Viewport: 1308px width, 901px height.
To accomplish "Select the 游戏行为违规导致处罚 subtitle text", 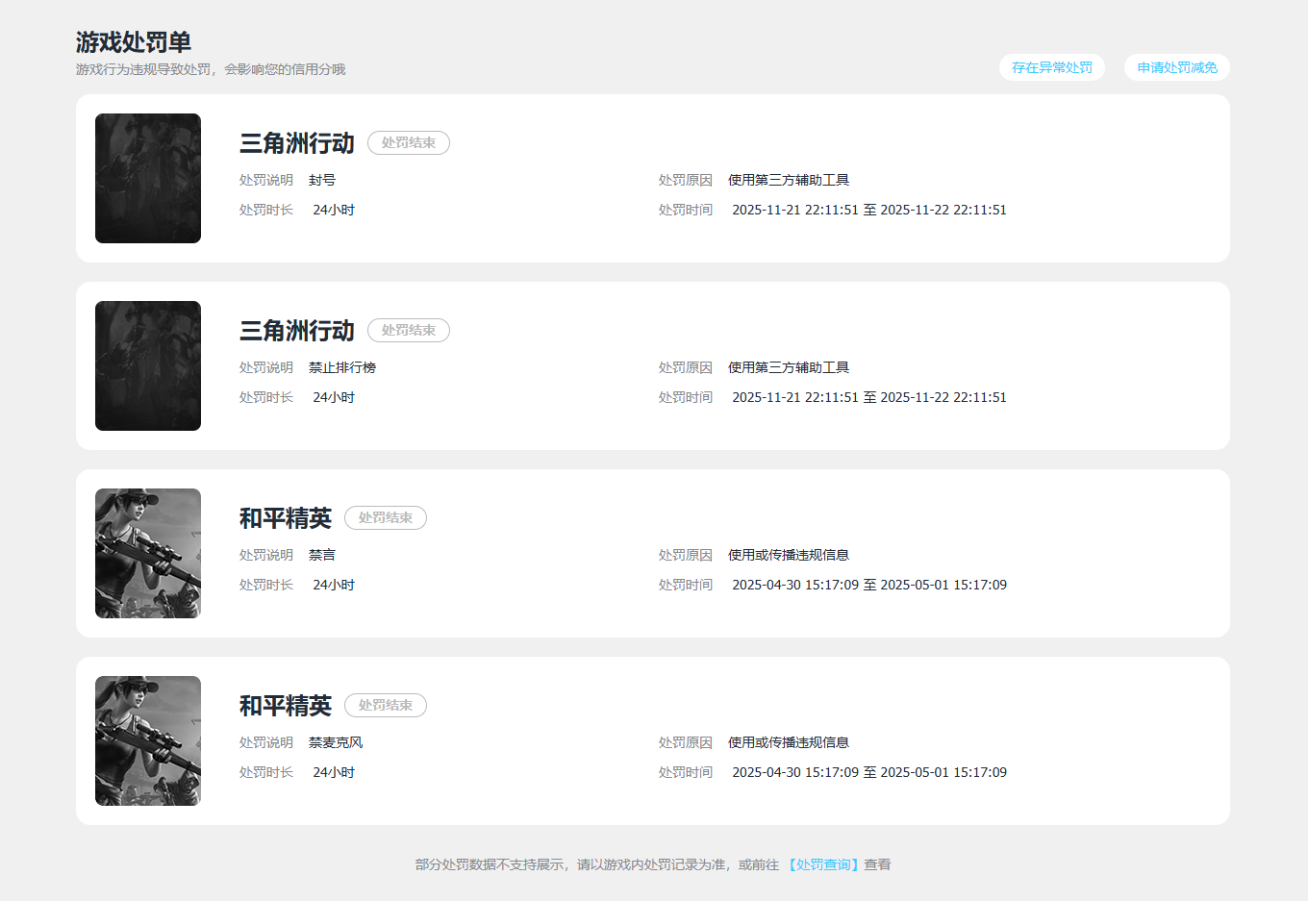I will click(x=211, y=69).
